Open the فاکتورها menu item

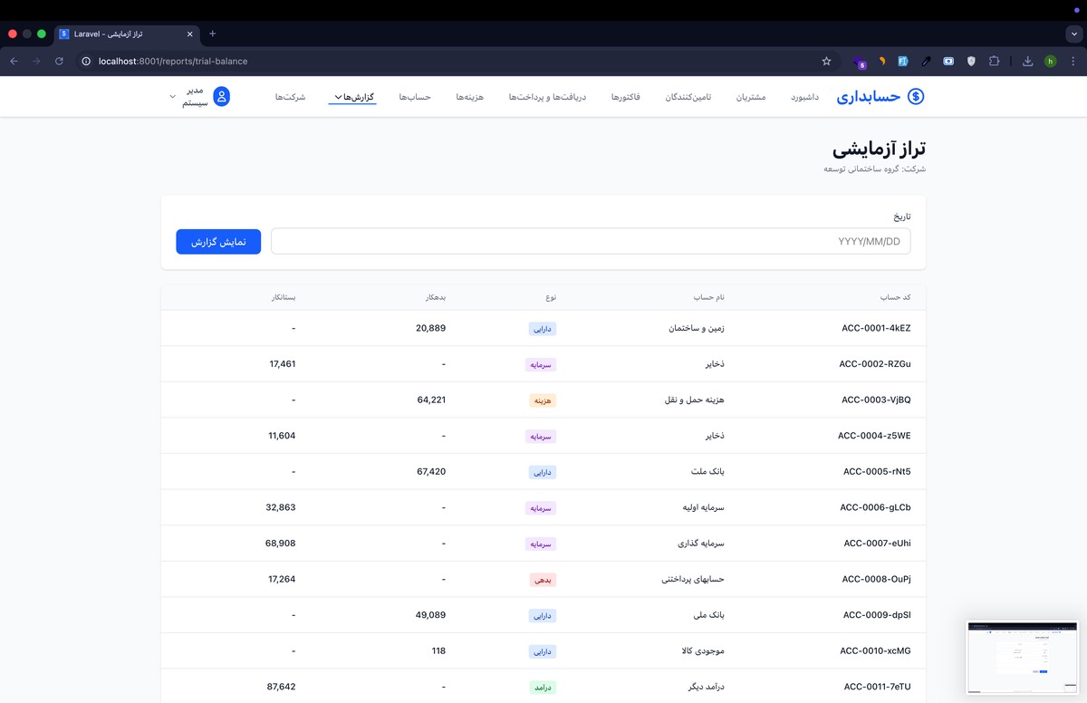625,97
